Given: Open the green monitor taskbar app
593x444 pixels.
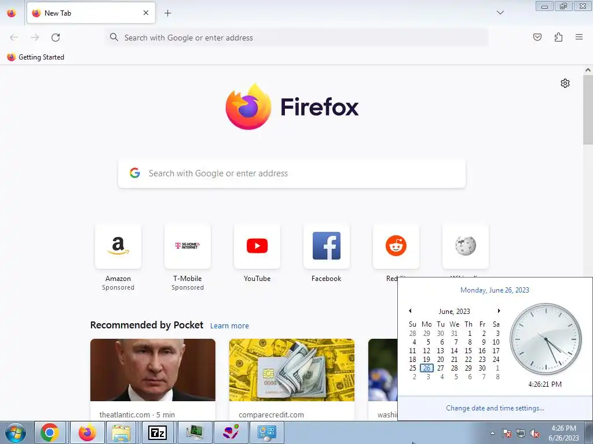Looking at the screenshot, I should [x=195, y=432].
